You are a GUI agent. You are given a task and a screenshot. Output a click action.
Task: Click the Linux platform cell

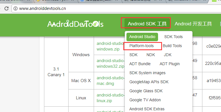point(81,98)
